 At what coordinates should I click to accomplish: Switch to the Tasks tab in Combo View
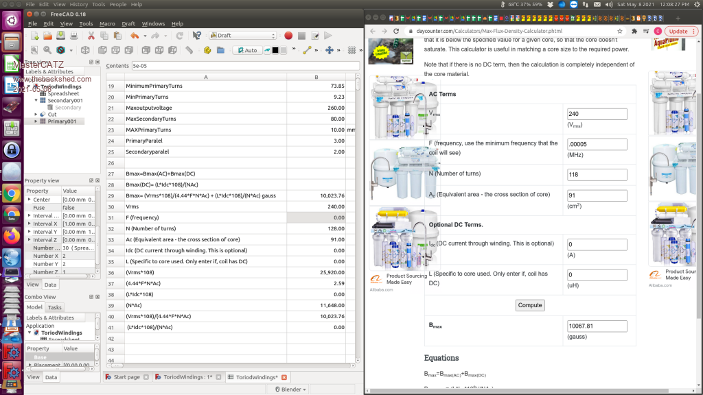pyautogui.click(x=55, y=307)
